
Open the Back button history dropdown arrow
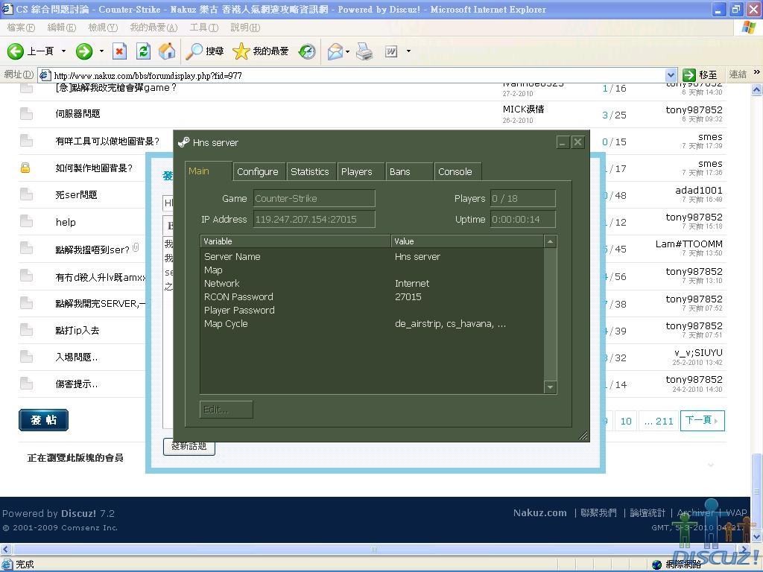tap(64, 51)
